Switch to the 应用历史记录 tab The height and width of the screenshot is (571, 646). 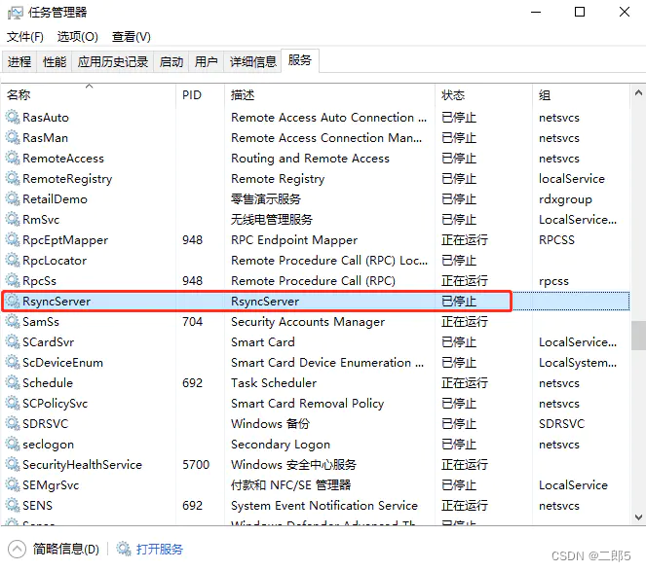click(113, 61)
